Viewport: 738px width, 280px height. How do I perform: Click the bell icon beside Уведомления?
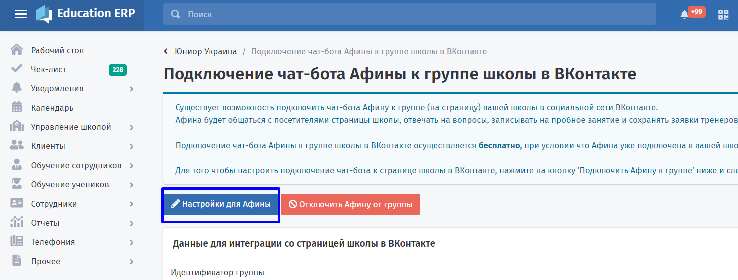[17, 88]
